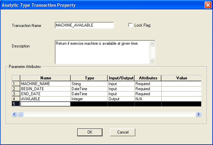The image size is (213, 145).
Task: Click the DateTime type of END_DATE
Action: click(89, 94)
